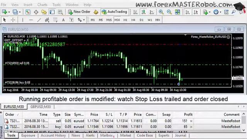The width and height of the screenshot is (247, 139).
Task: Select the Horizontal Line tool
Action: pos(31,20)
